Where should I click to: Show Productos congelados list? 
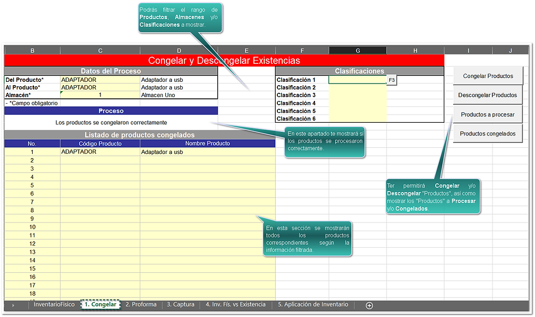[488, 134]
